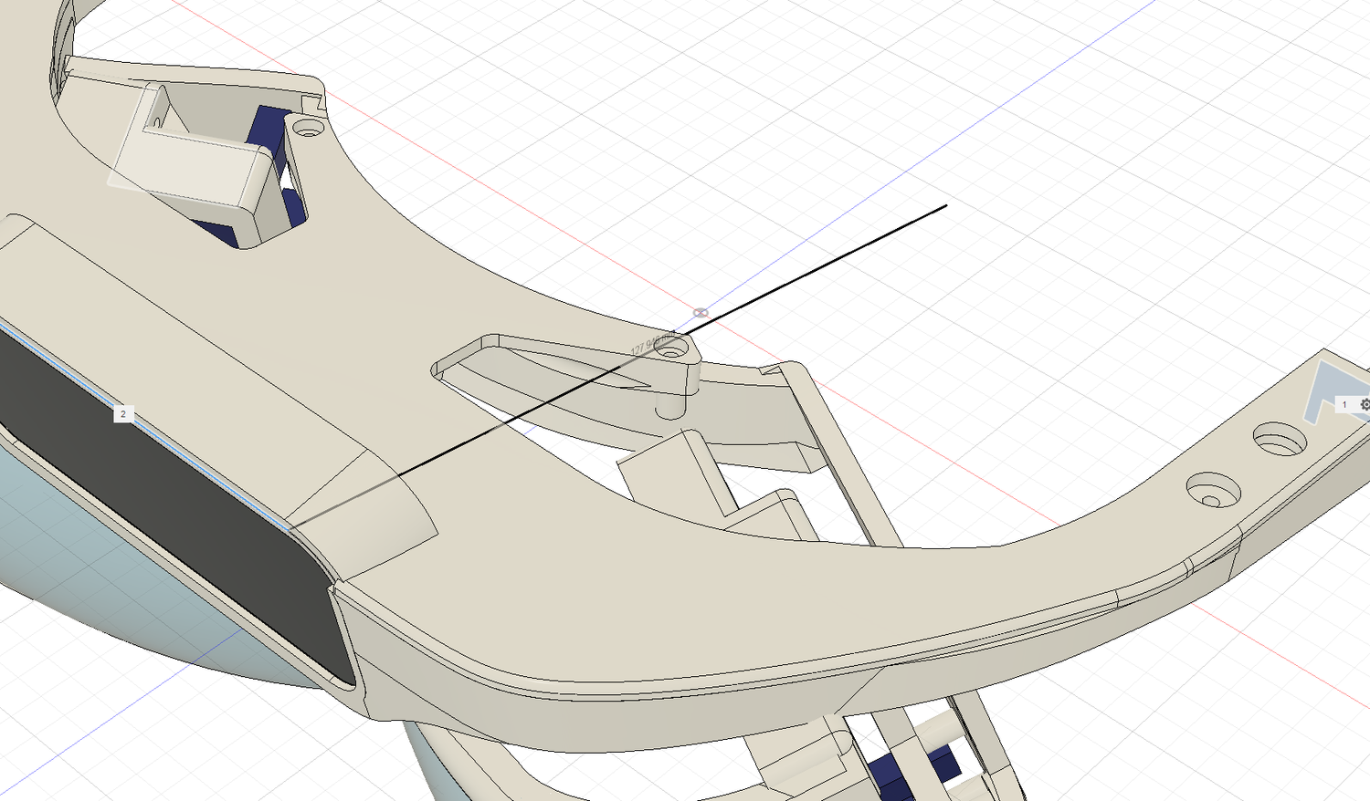This screenshot has width=1370, height=801.
Task: Select the light blue arrow-shaped highlighted face
Action: tap(1323, 388)
